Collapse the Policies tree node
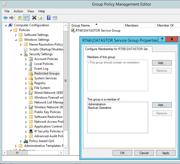This screenshot has height=164, width=180. (x=11, y=30)
